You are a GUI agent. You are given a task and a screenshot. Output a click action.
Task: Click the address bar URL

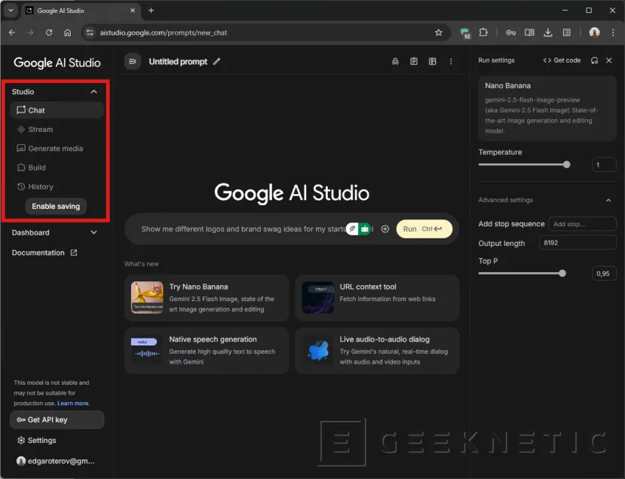tap(164, 32)
